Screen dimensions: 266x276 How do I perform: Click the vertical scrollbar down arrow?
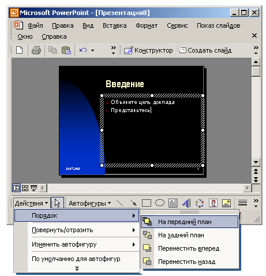click(256, 162)
